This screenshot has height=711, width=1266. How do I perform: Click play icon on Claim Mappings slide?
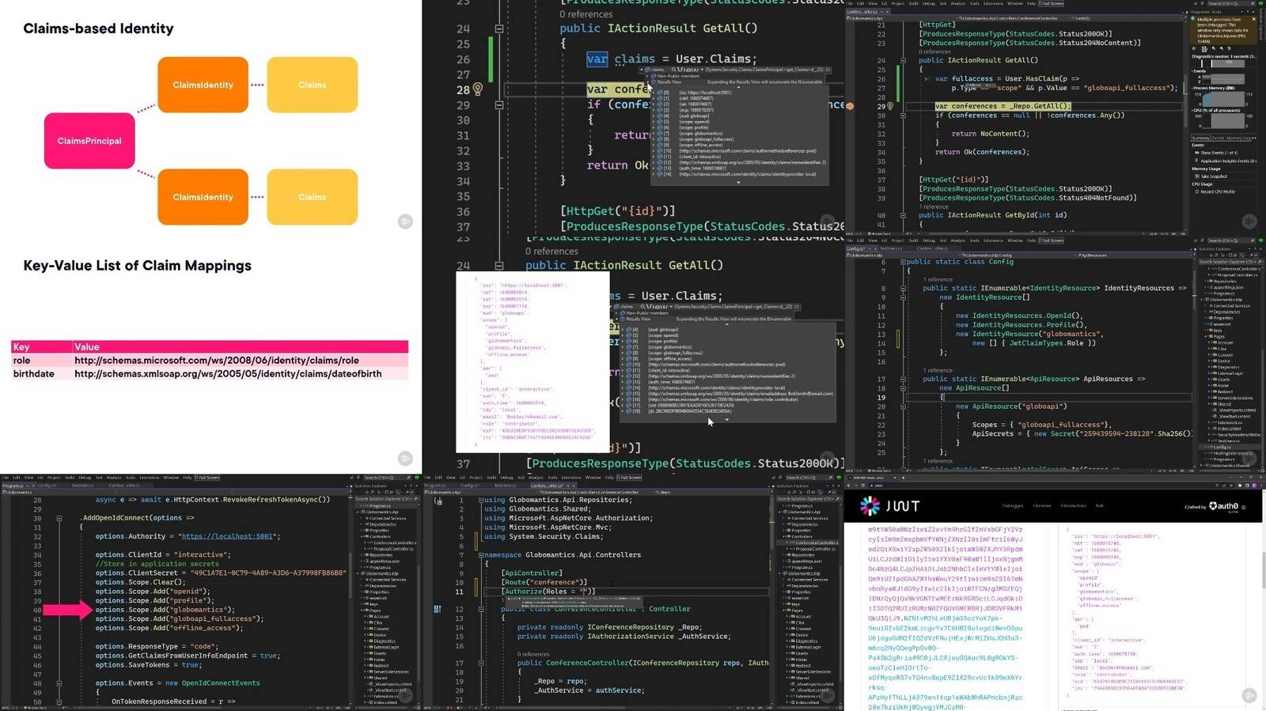point(405,458)
